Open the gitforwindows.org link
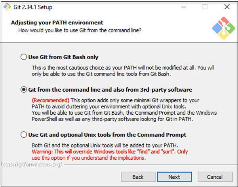Viewport: 238px width, 187px height. point(31,164)
